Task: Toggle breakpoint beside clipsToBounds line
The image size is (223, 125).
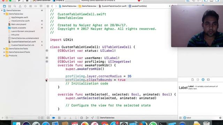Action: click(x=47, y=80)
